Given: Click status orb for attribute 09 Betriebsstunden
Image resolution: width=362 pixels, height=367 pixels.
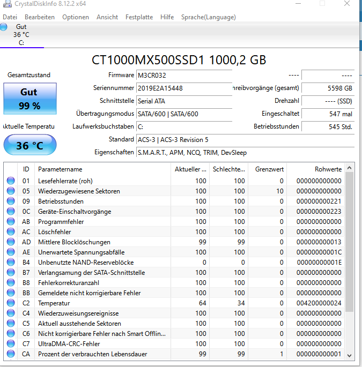Looking at the screenshot, I should (11, 201).
